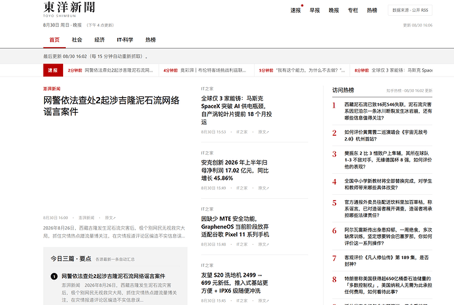Screen dimensions: 454x305
Task: Switch to the 社会 tab
Action: [77, 40]
